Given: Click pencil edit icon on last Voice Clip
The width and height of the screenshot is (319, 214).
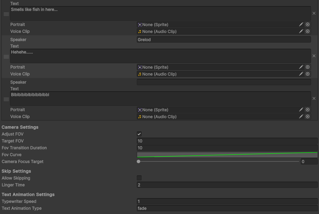Looking at the screenshot, I should (x=301, y=116).
